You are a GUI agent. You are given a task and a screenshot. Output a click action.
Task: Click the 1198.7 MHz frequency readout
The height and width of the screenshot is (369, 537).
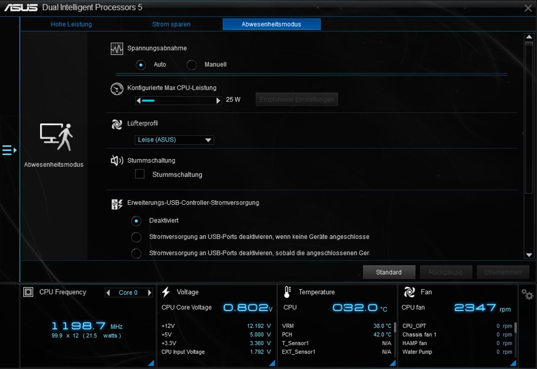click(87, 326)
